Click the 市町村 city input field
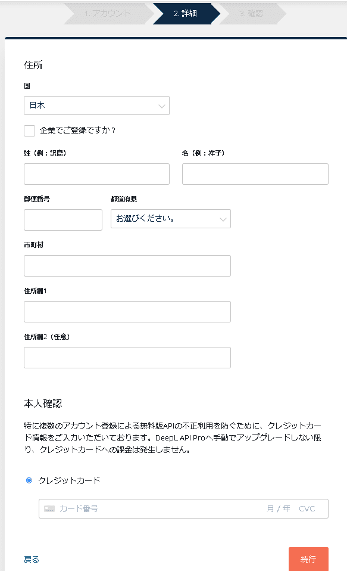 127,266
